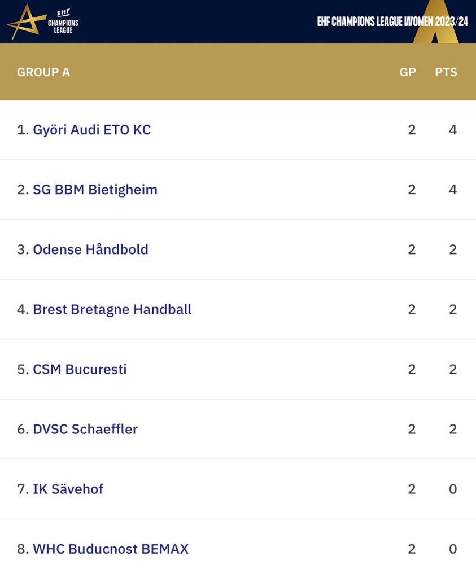Click IK Sävehof in seventh place

(68, 489)
